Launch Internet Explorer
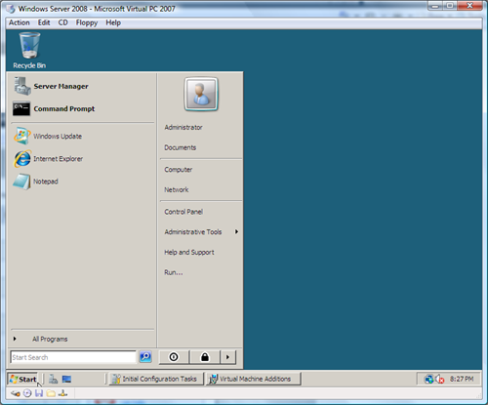 pyautogui.click(x=48, y=159)
